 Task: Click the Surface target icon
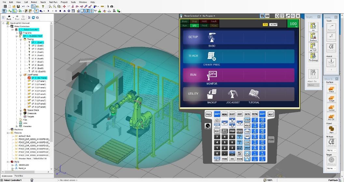click(x=313, y=37)
